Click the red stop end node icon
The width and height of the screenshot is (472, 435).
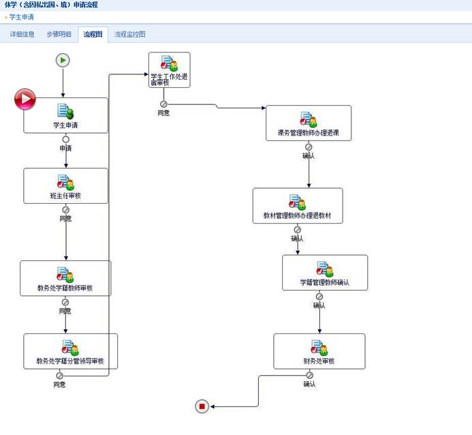coord(202,406)
